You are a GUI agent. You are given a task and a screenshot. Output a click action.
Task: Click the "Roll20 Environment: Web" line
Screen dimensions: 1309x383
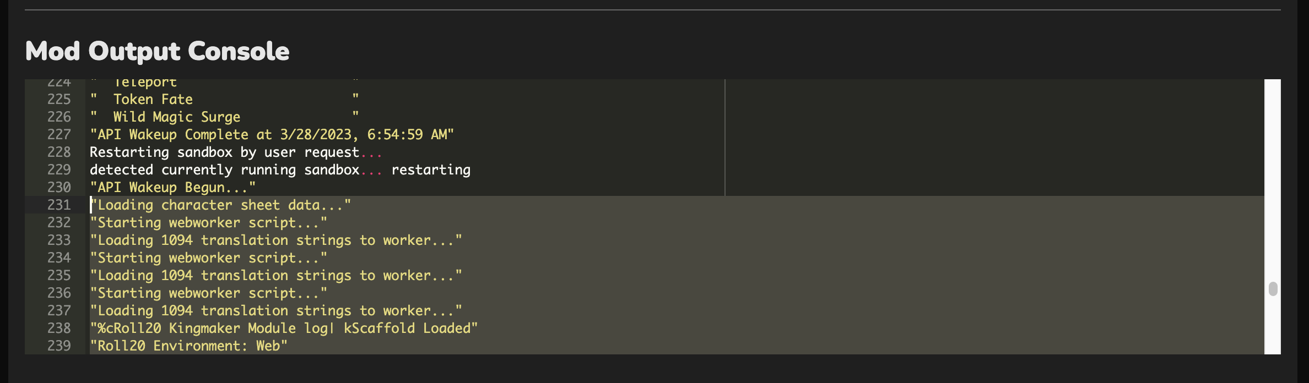189,346
